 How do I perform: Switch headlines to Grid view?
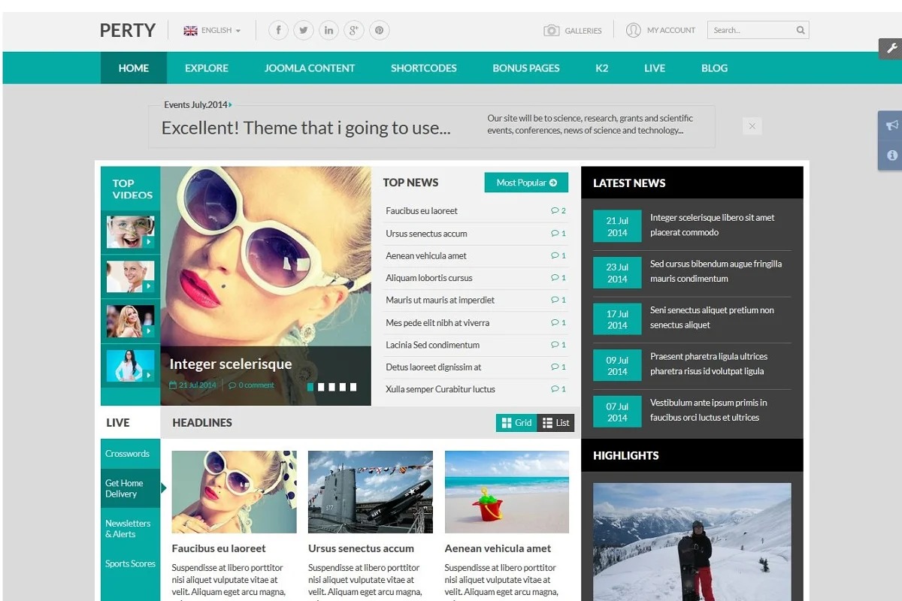pos(516,423)
